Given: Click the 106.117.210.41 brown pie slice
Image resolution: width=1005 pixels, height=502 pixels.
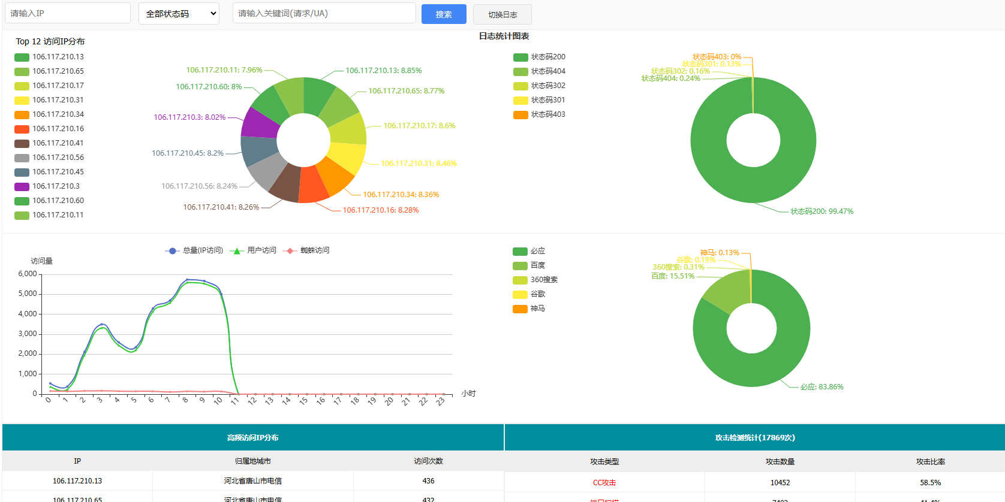Looking at the screenshot, I should pos(287,184).
